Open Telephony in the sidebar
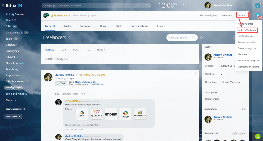This screenshot has height=141, width=263. click(12, 69)
